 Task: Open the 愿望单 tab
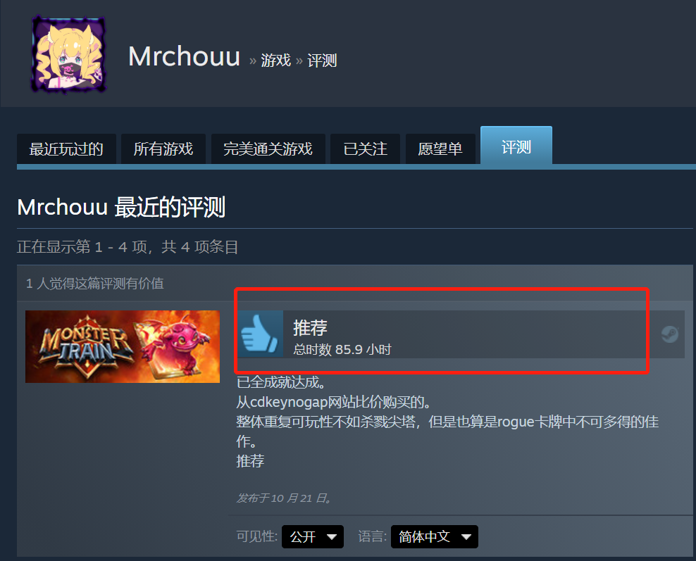[440, 149]
